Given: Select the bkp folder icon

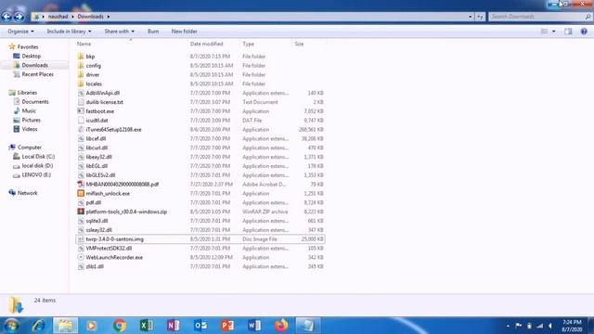Looking at the screenshot, I should [81, 56].
